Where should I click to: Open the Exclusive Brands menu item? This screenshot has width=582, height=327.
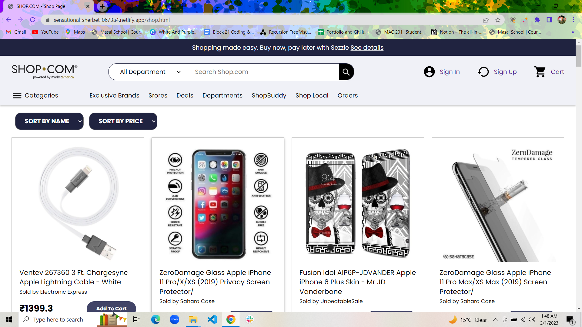[114, 95]
